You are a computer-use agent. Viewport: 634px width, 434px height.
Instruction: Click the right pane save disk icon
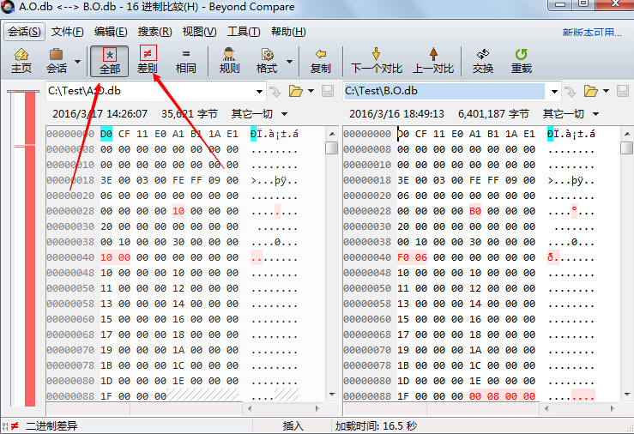(x=623, y=91)
